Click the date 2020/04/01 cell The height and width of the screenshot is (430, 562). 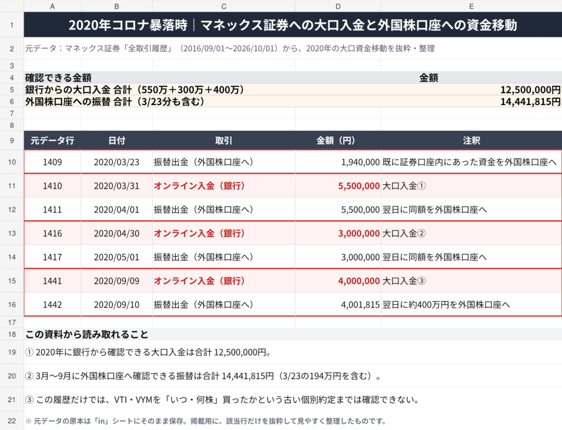(x=116, y=209)
